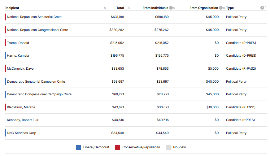
Task: Select National Republican Congressional Cmte recipient
Action: (x=37, y=30)
